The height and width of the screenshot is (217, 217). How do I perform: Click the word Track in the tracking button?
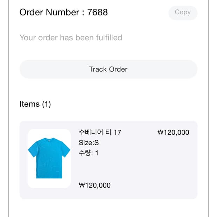98,69
